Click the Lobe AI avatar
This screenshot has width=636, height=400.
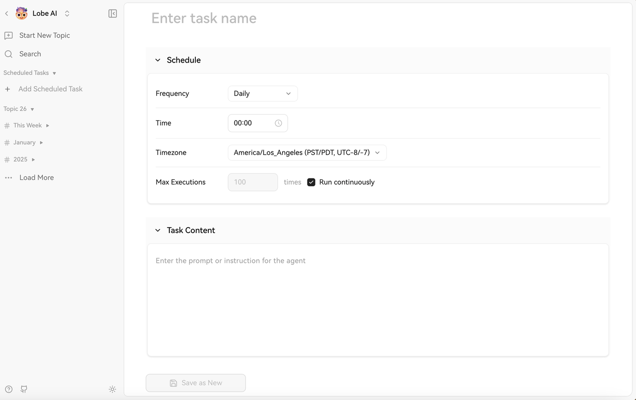pos(21,13)
